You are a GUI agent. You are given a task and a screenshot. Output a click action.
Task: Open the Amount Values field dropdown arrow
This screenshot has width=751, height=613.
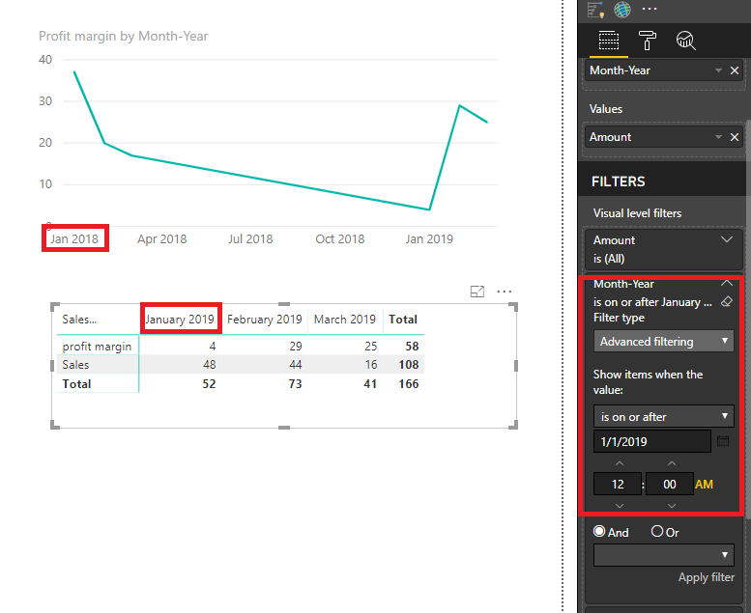coord(718,137)
